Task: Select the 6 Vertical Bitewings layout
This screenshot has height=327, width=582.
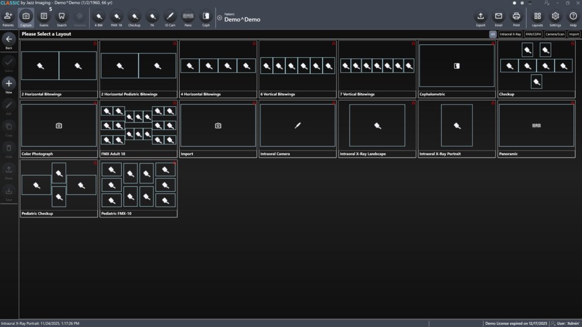Action: click(x=298, y=69)
